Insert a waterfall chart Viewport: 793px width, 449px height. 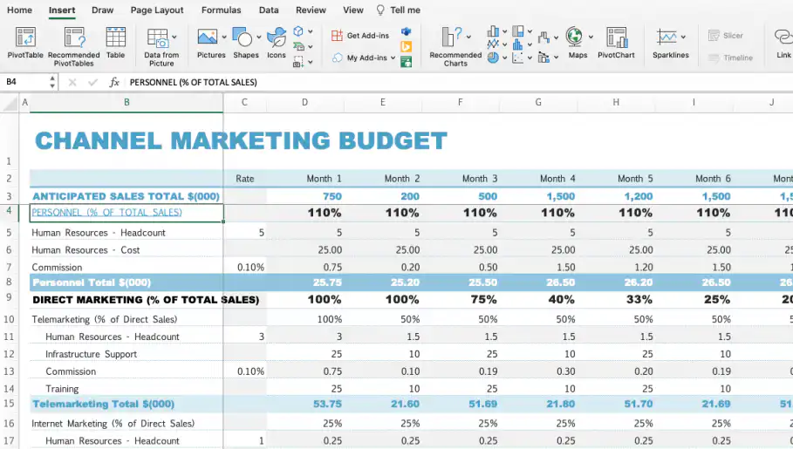[543, 37]
